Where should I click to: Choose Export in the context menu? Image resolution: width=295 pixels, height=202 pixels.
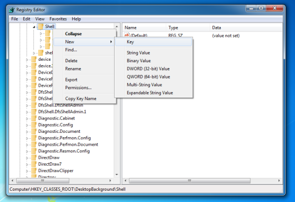click(85, 80)
